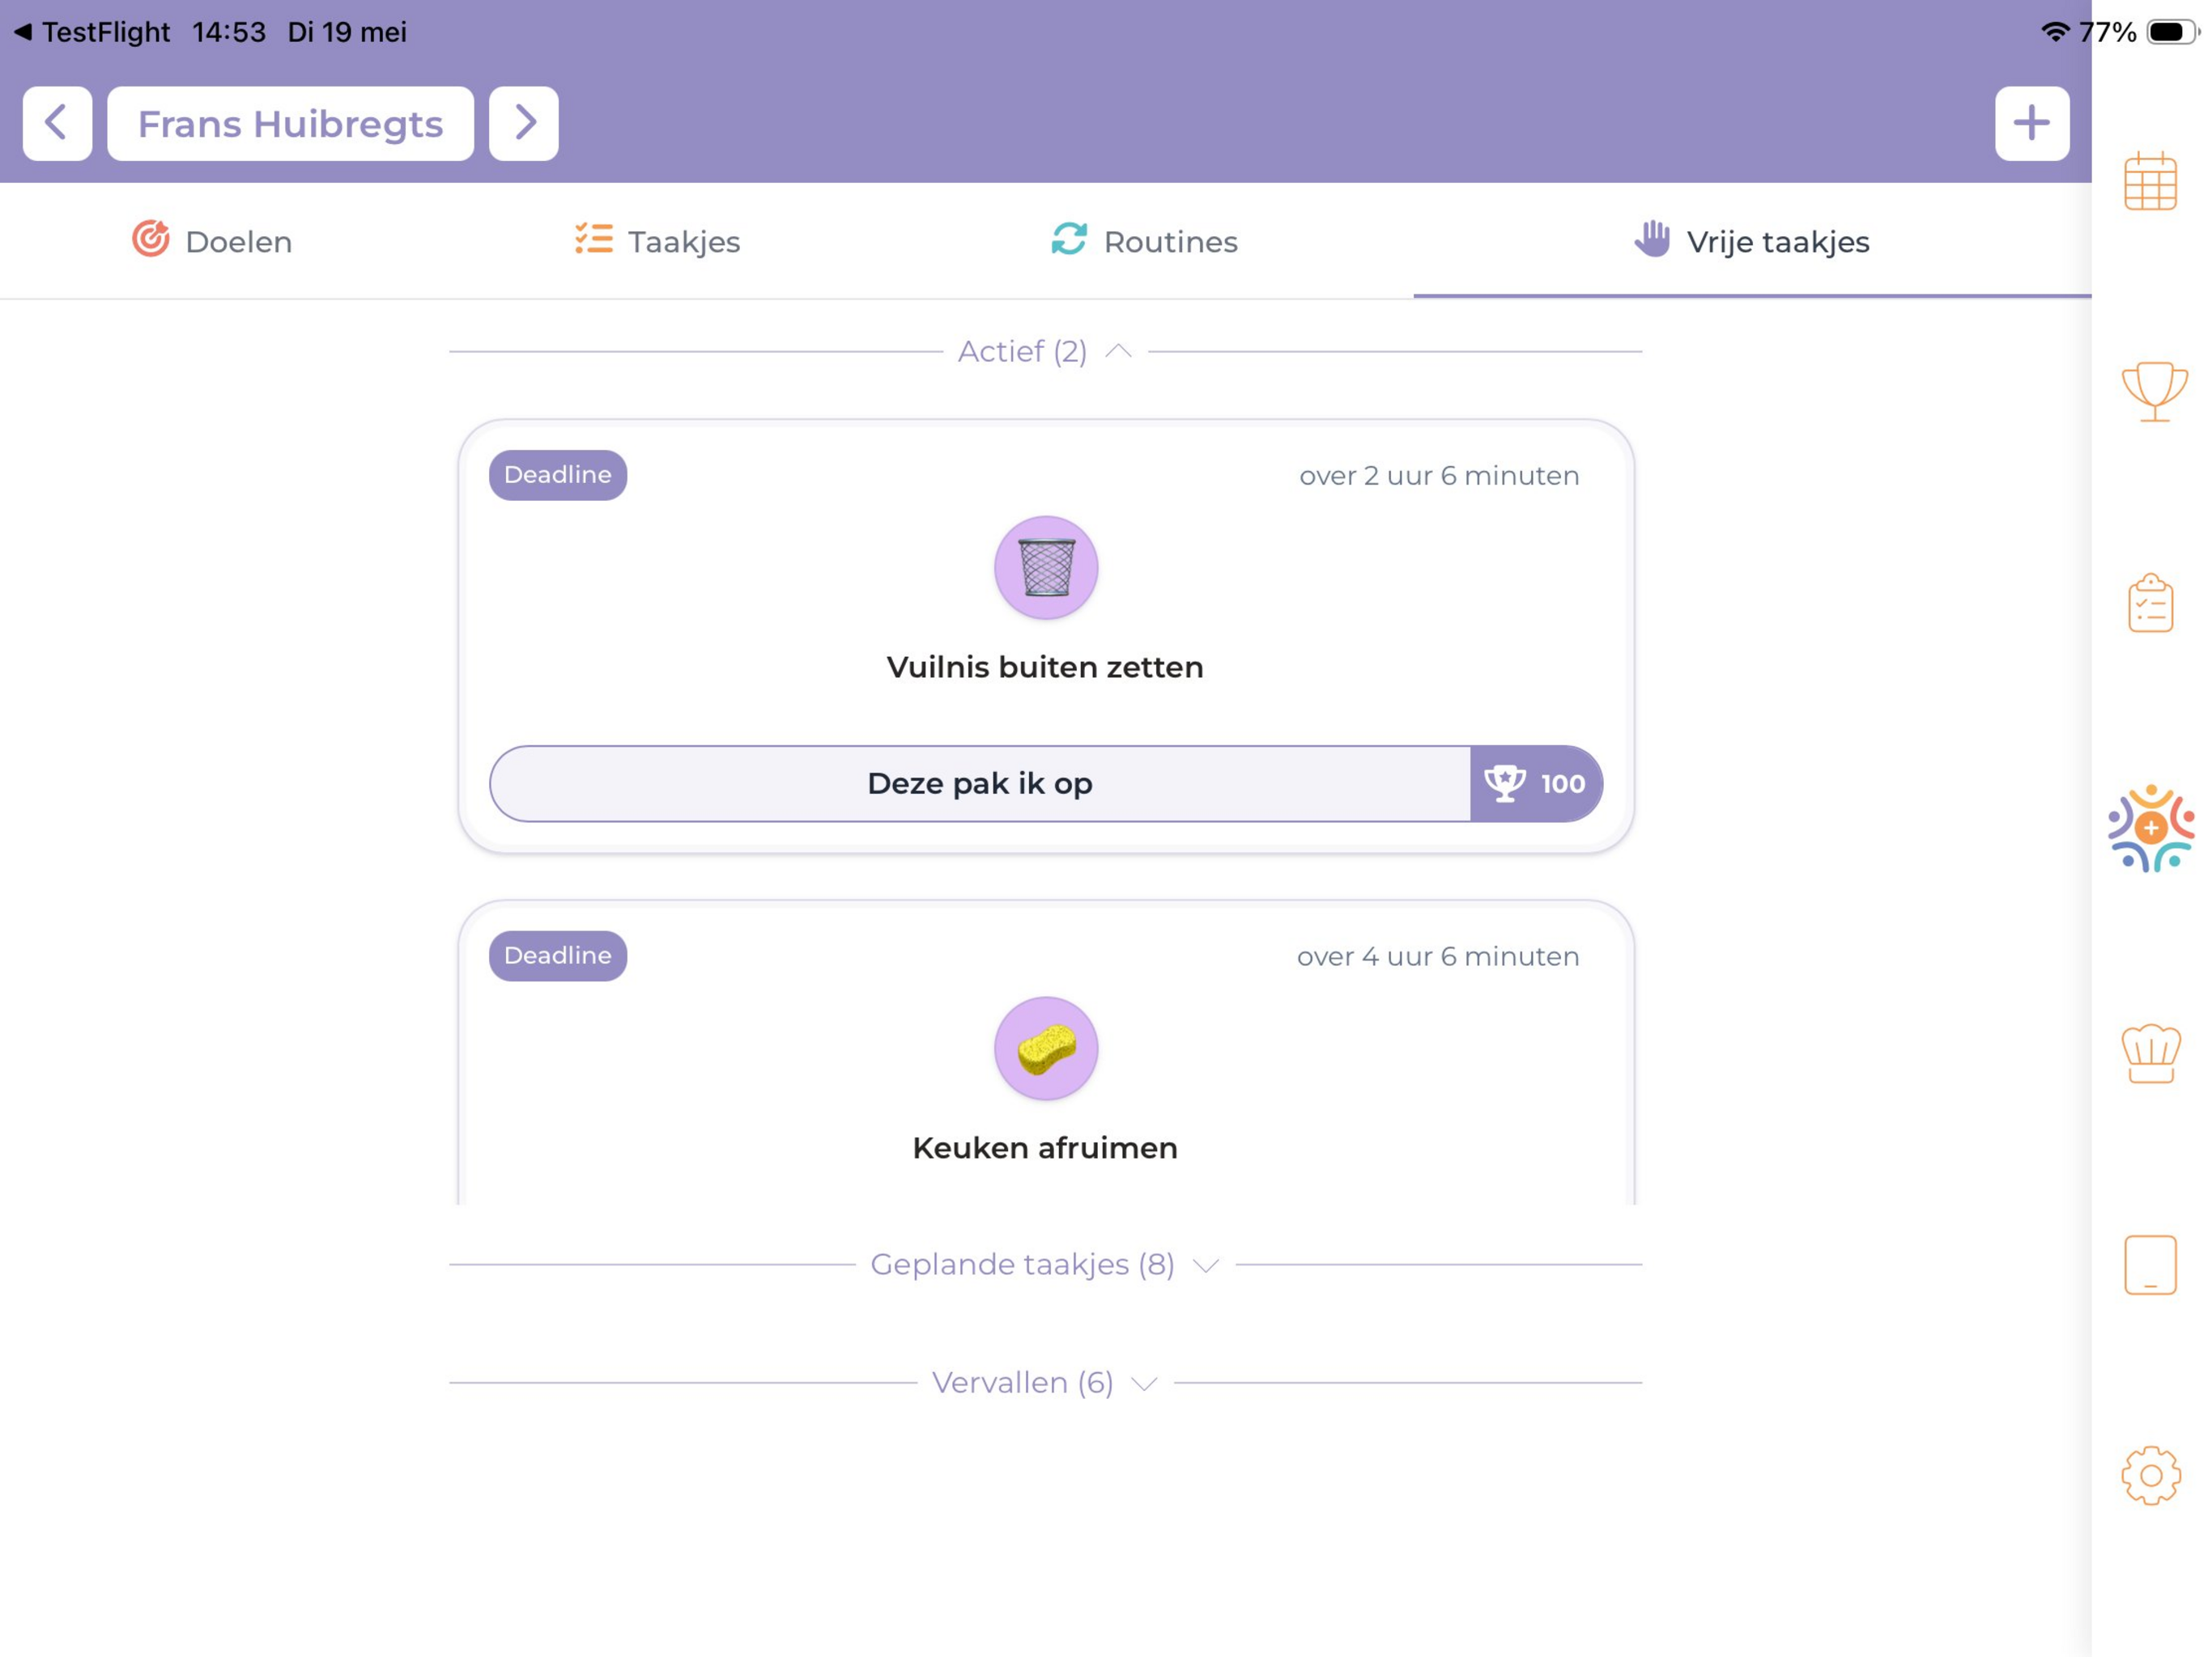Click the Deze pak ik op button

(980, 783)
